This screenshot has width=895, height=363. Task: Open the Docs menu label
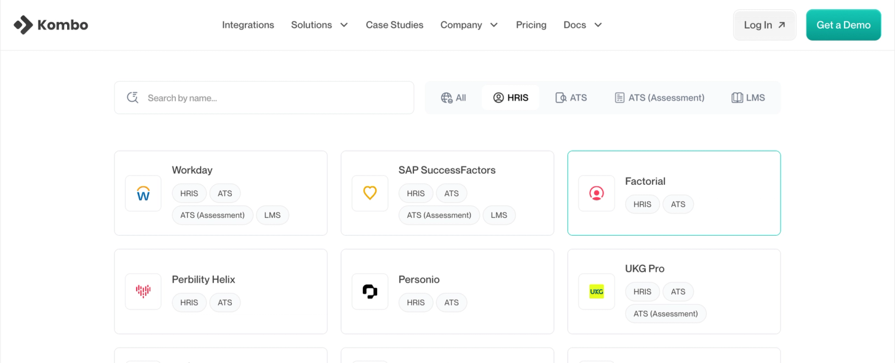tap(575, 25)
